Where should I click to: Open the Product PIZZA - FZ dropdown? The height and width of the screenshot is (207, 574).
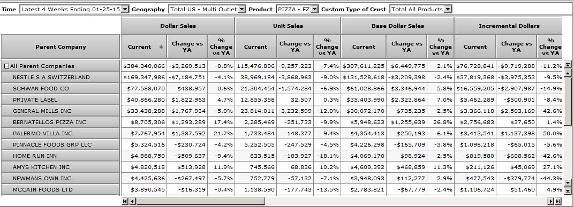[x=315, y=9]
